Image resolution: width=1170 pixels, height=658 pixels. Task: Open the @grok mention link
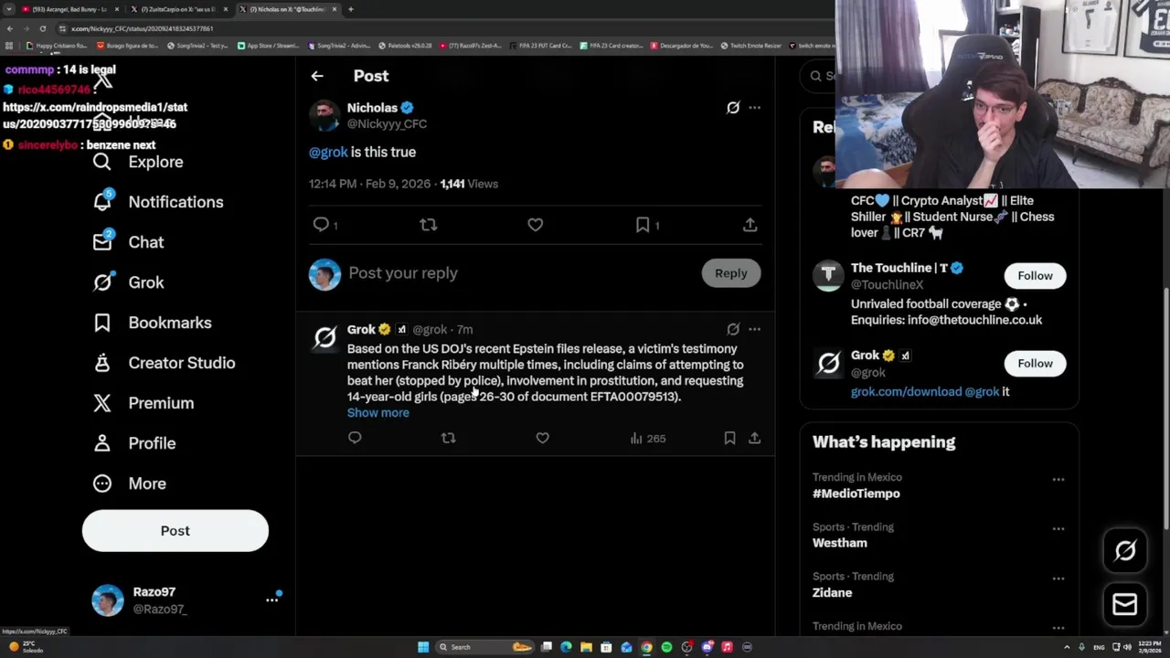click(328, 152)
